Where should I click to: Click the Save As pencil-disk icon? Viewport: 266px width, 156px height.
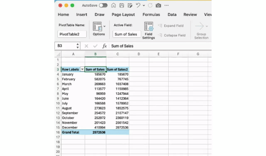pos(130,5)
